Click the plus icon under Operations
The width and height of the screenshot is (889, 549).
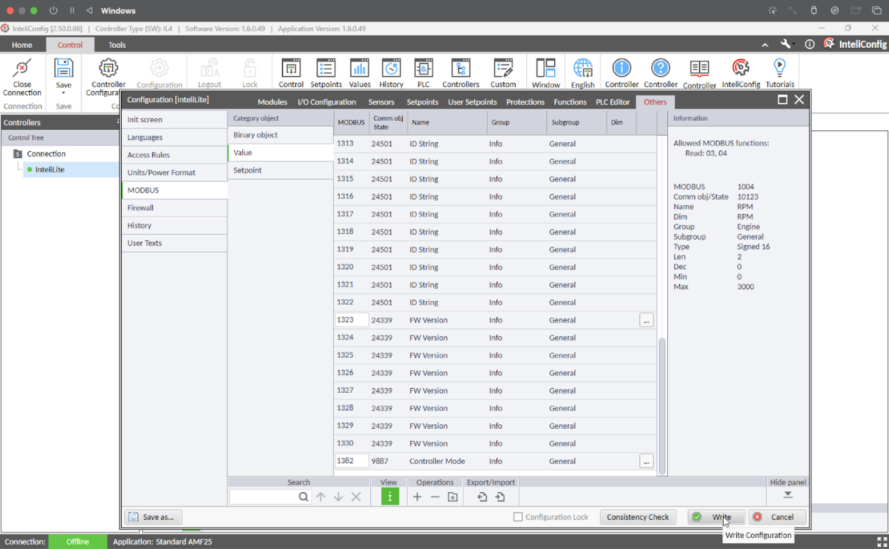[x=417, y=497]
